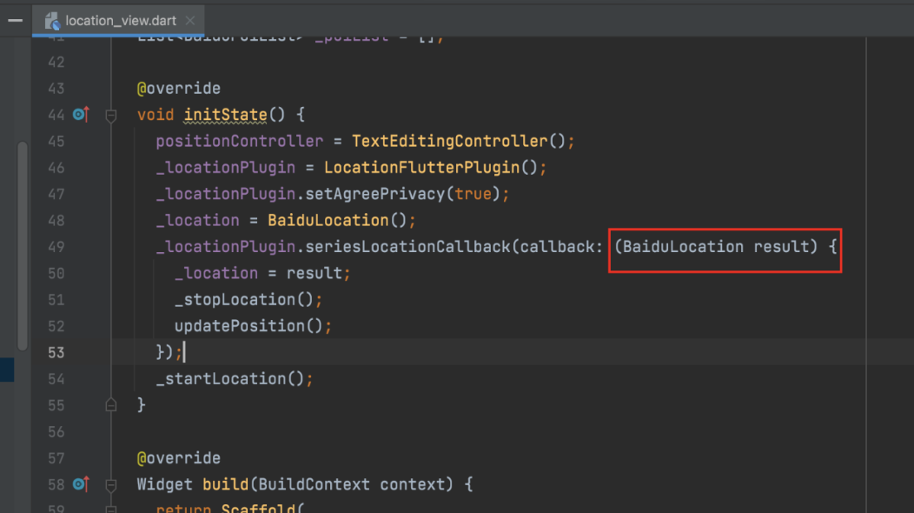Collapse the initState method fold marker

coord(110,115)
